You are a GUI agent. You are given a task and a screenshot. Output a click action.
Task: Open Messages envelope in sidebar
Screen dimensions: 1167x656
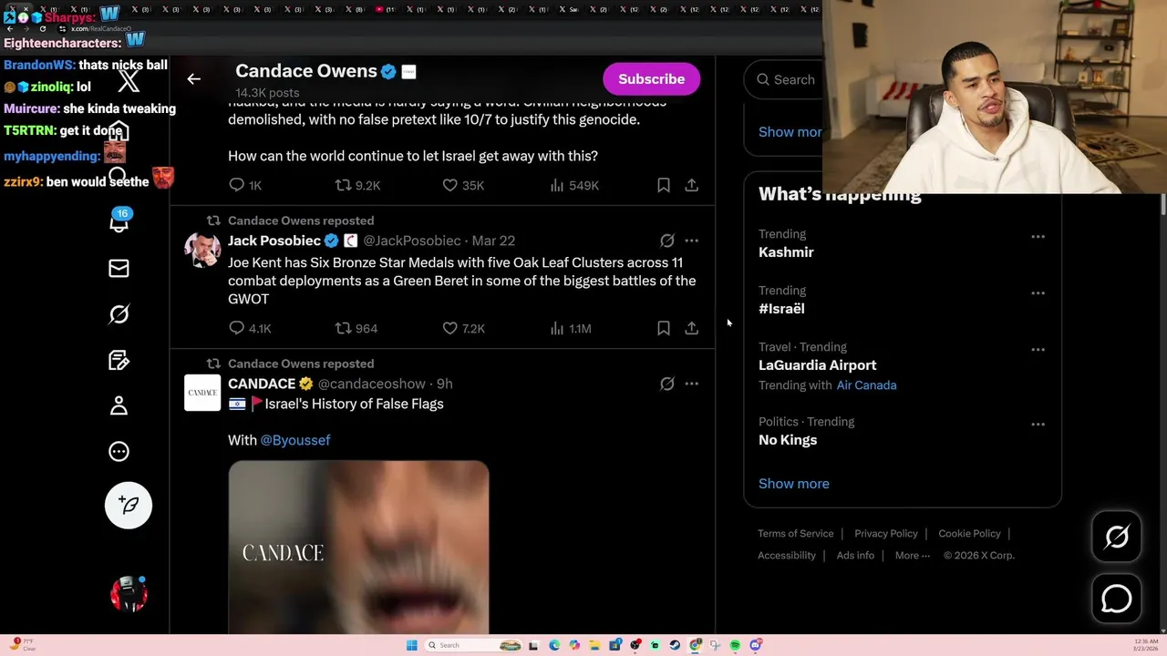[x=119, y=268]
